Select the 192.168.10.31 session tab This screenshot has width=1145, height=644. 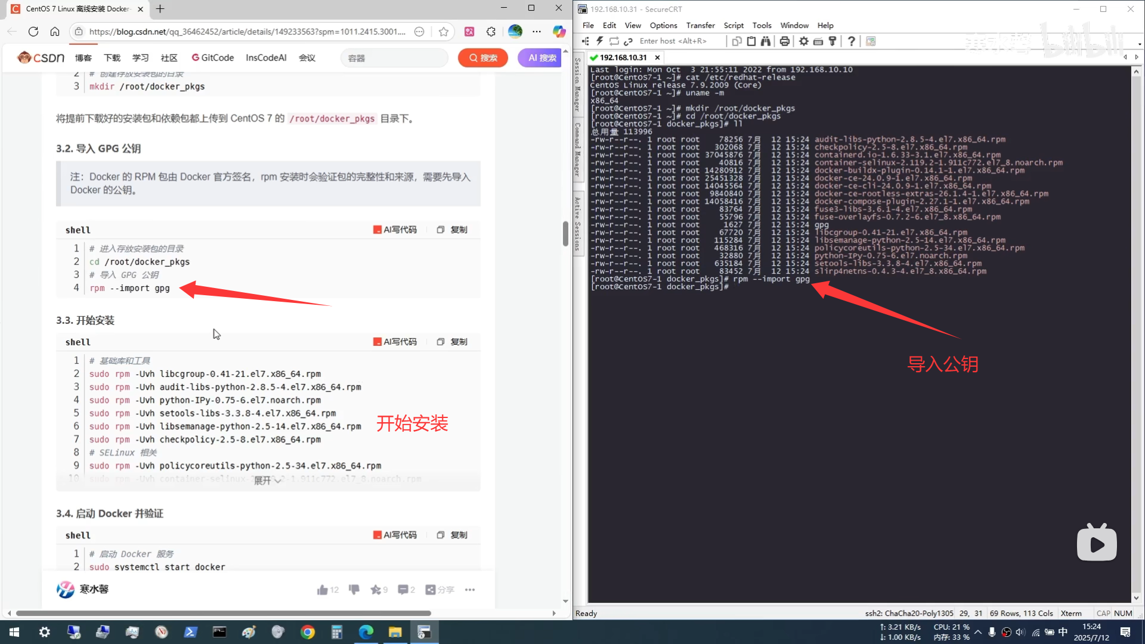tap(623, 57)
